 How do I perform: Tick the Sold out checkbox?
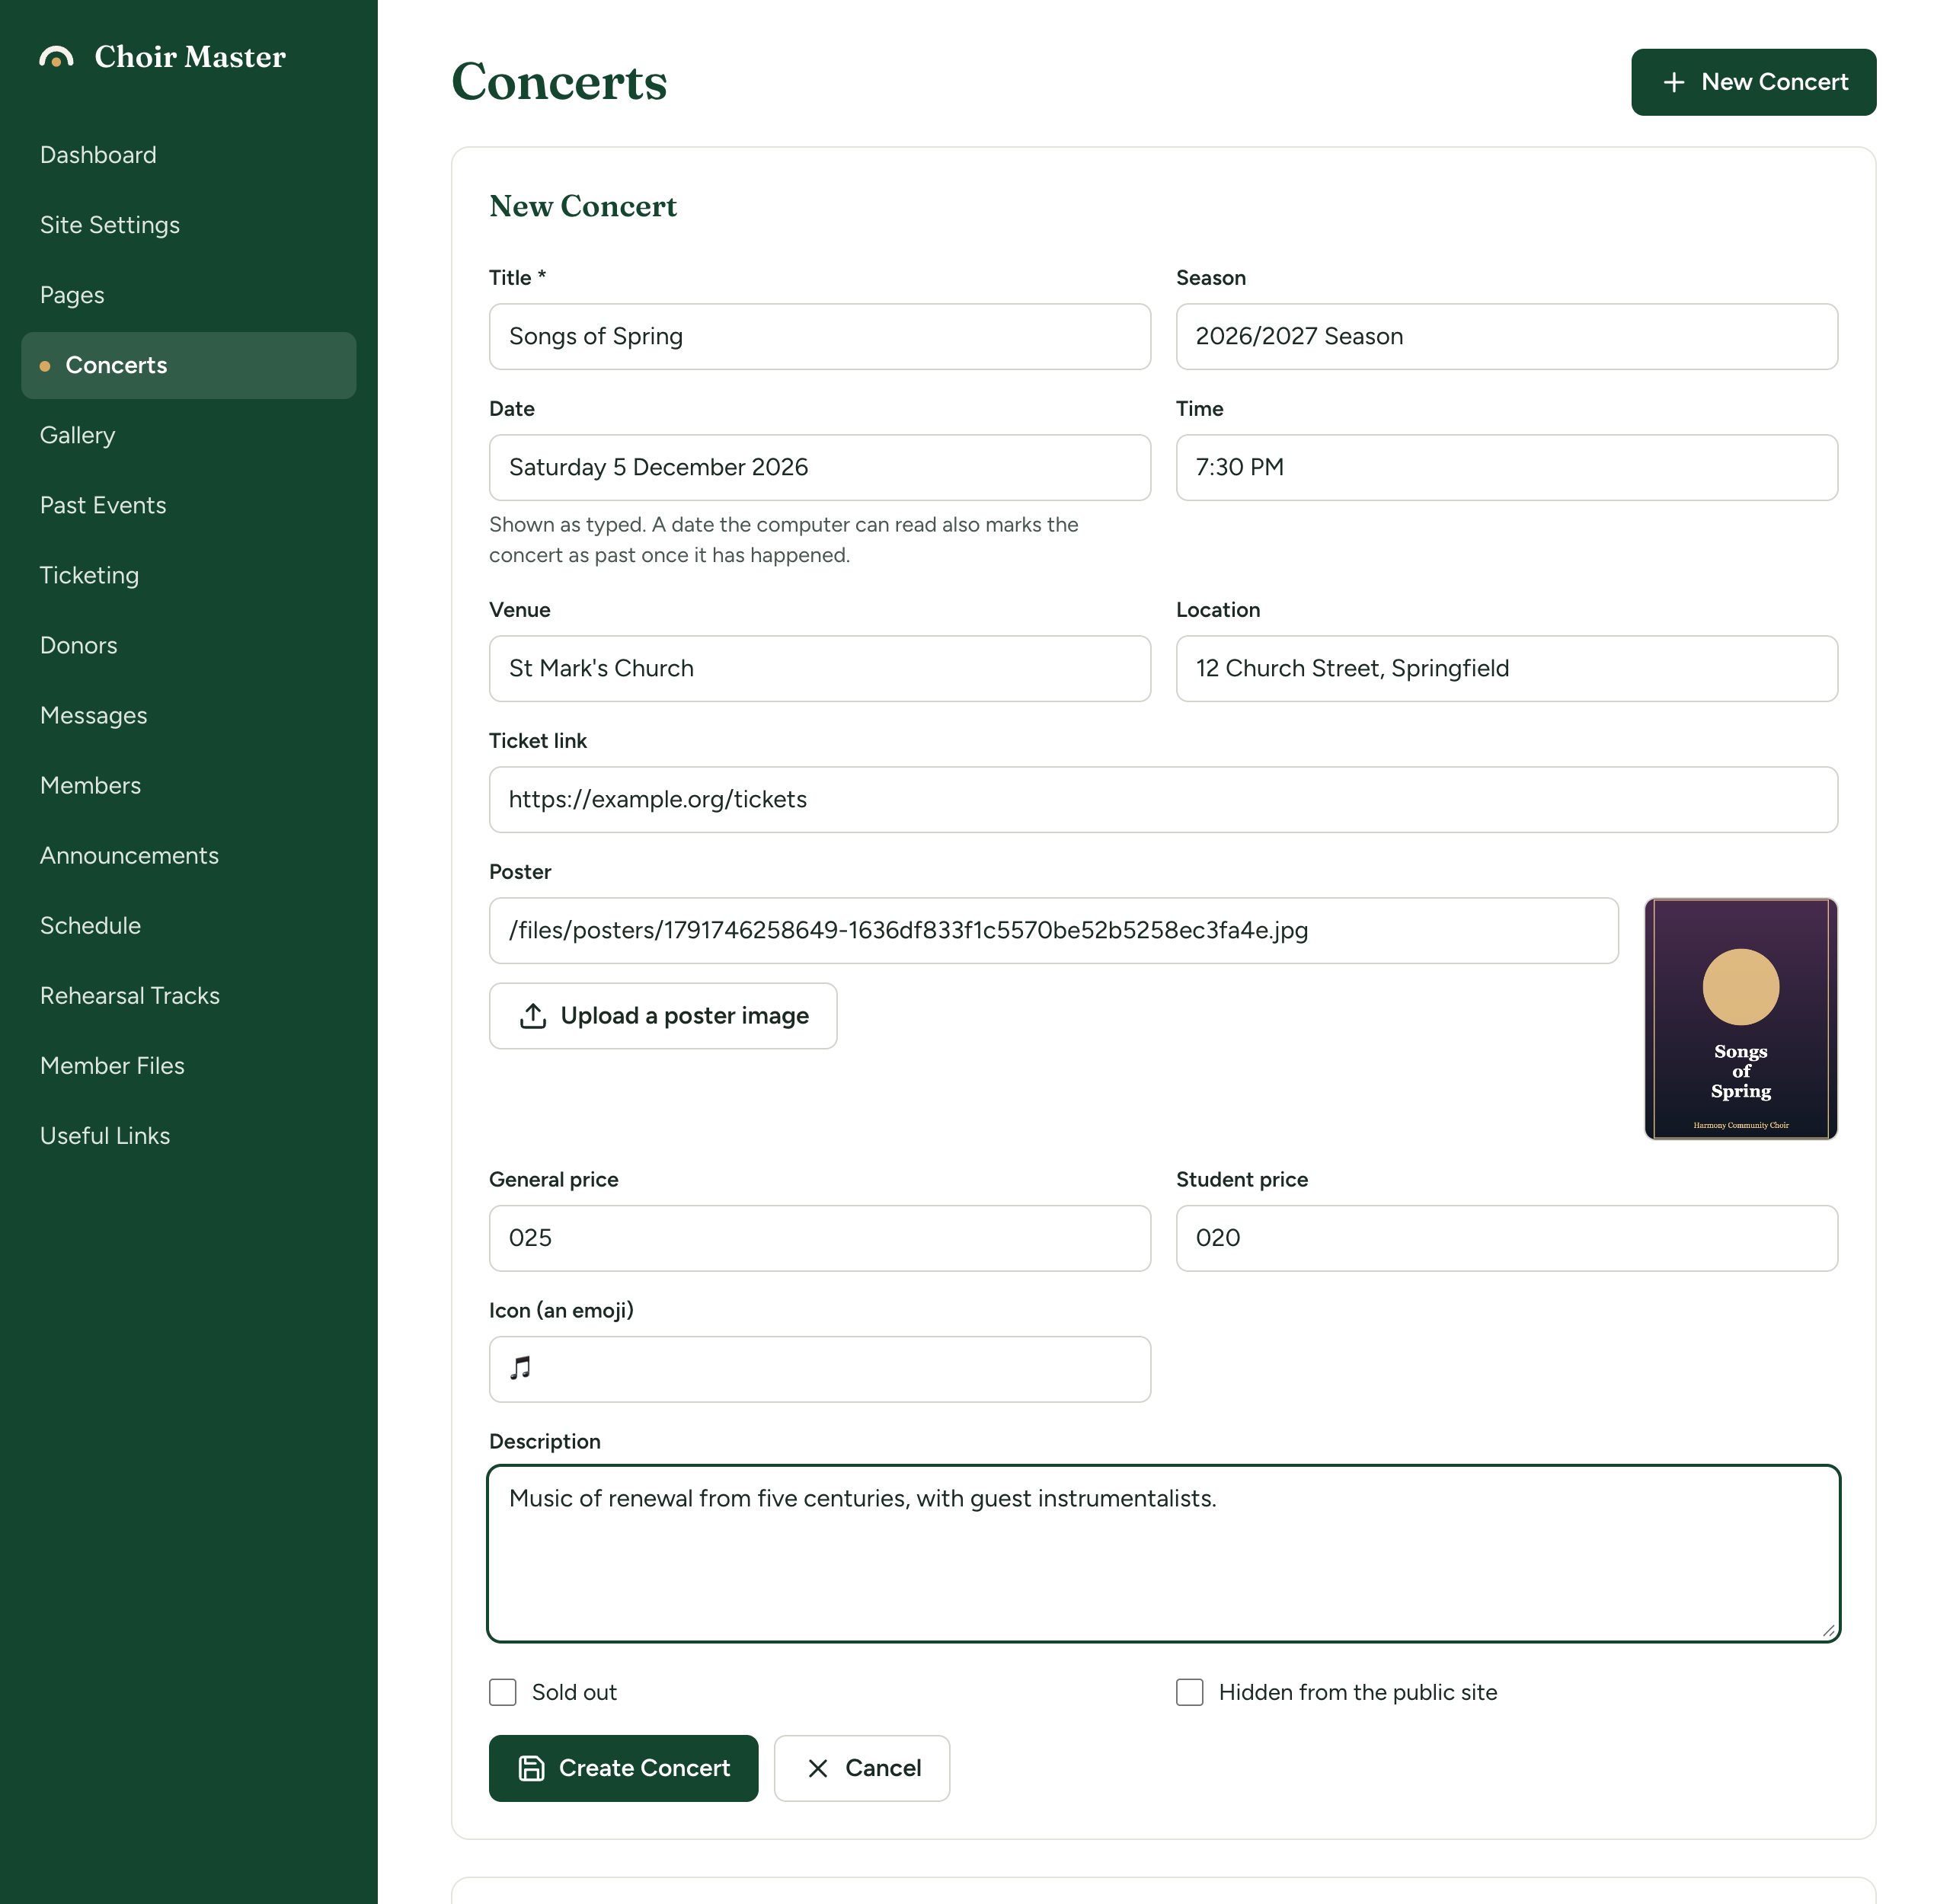503,1692
